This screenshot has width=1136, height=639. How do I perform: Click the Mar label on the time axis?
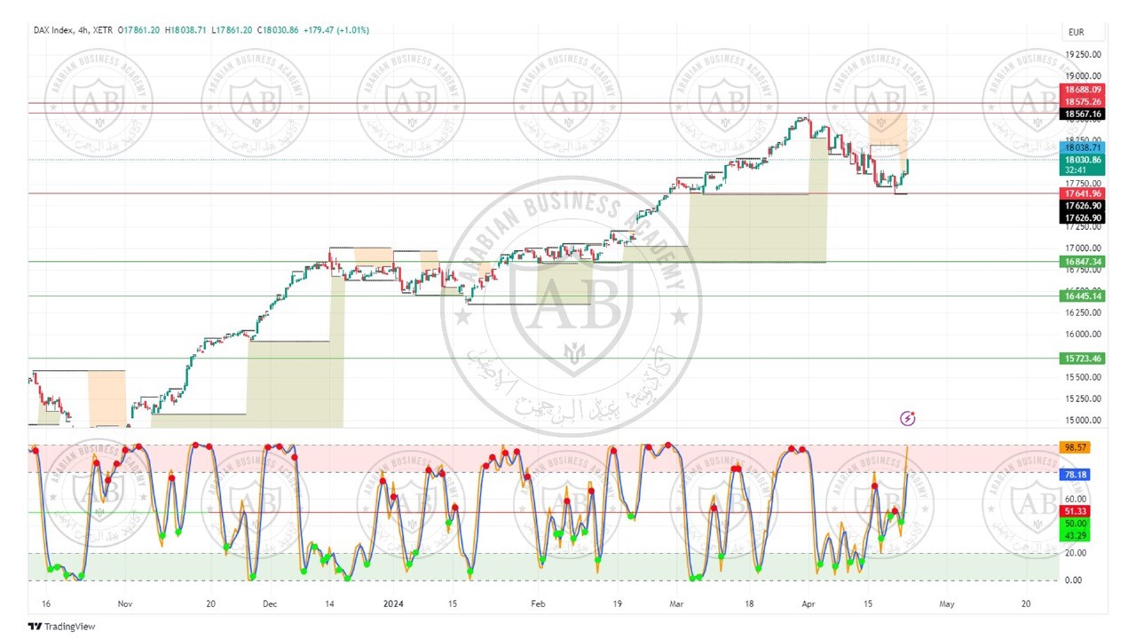[x=678, y=603]
